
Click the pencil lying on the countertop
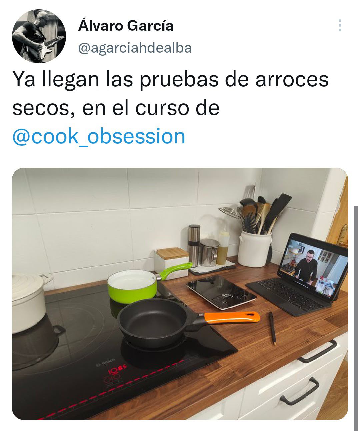pyautogui.click(x=273, y=328)
